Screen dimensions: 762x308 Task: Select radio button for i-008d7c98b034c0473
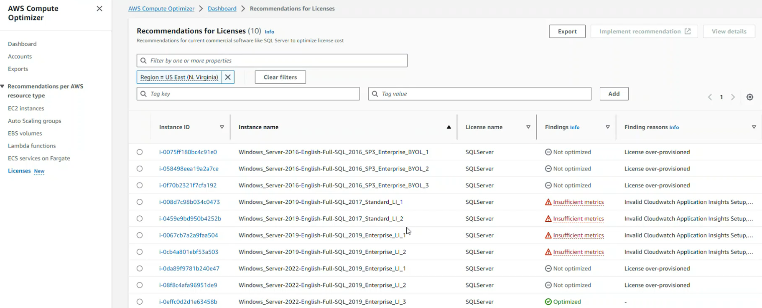(x=140, y=202)
